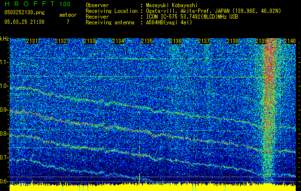Image resolution: width=301 pixels, height=191 pixels.
Task: Click the 1.0 kHz axis label
Action: [4, 86]
